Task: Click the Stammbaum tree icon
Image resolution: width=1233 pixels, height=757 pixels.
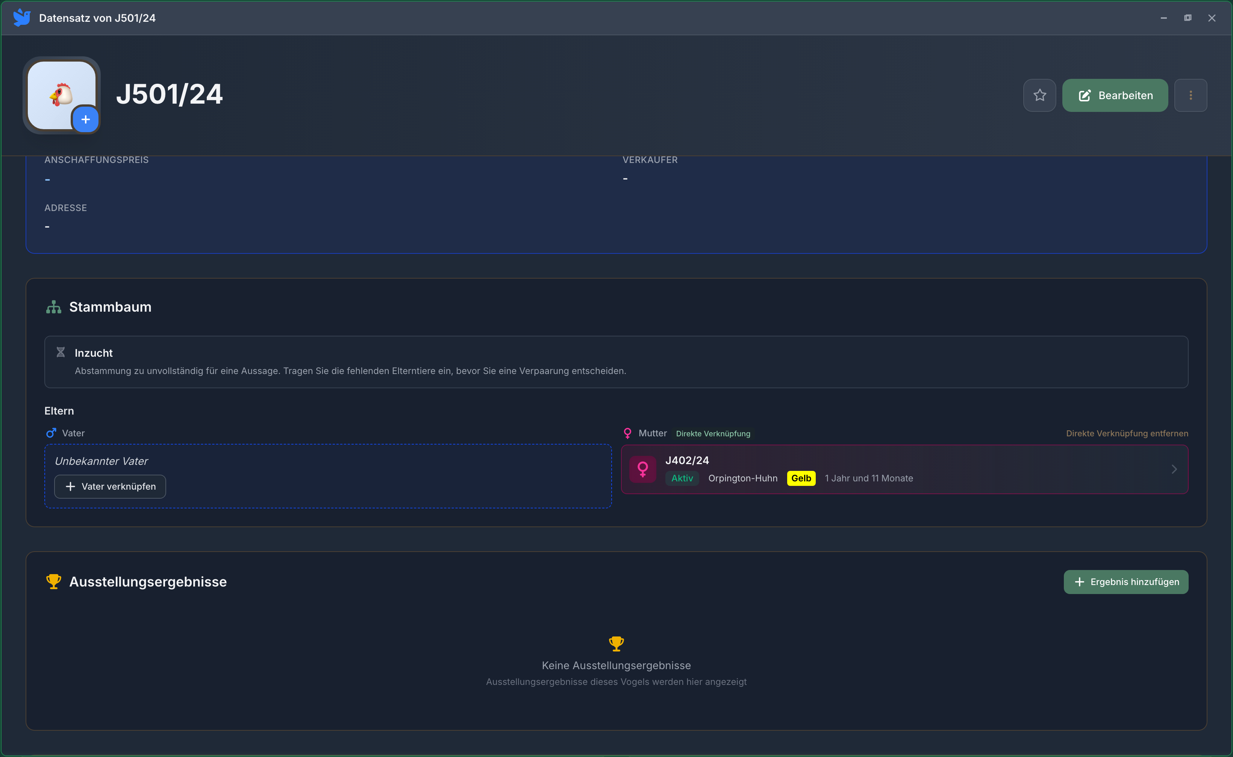Action: pos(54,307)
